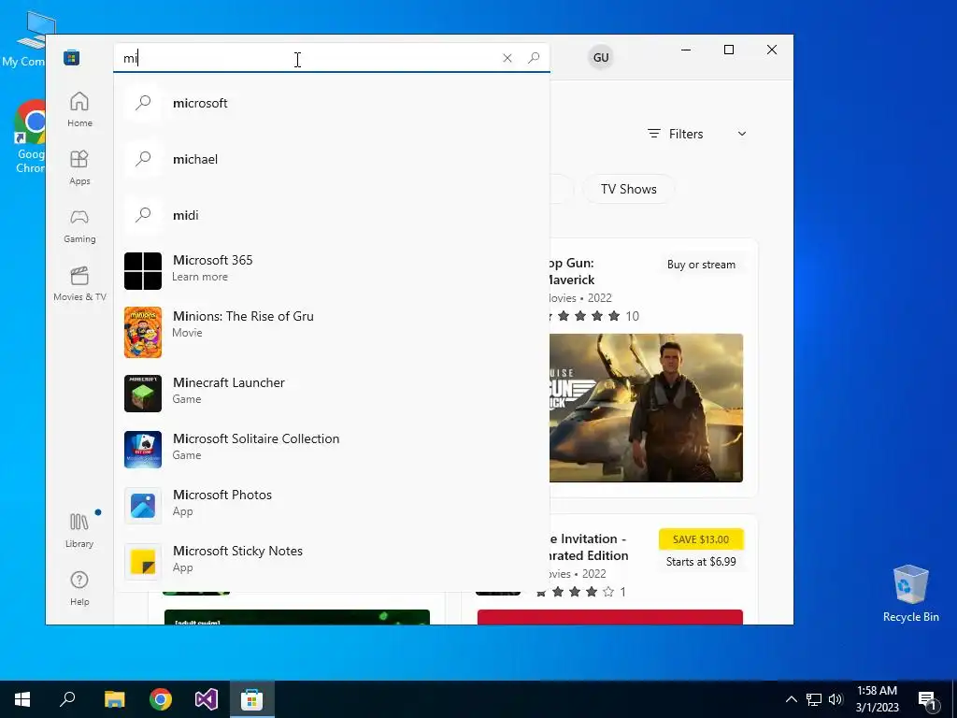
Task: Click the Minecraft Launcher icon
Action: click(x=143, y=394)
